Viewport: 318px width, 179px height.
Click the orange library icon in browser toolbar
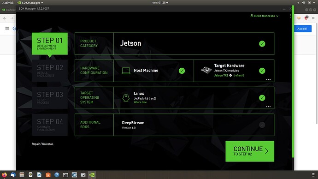(299, 18)
